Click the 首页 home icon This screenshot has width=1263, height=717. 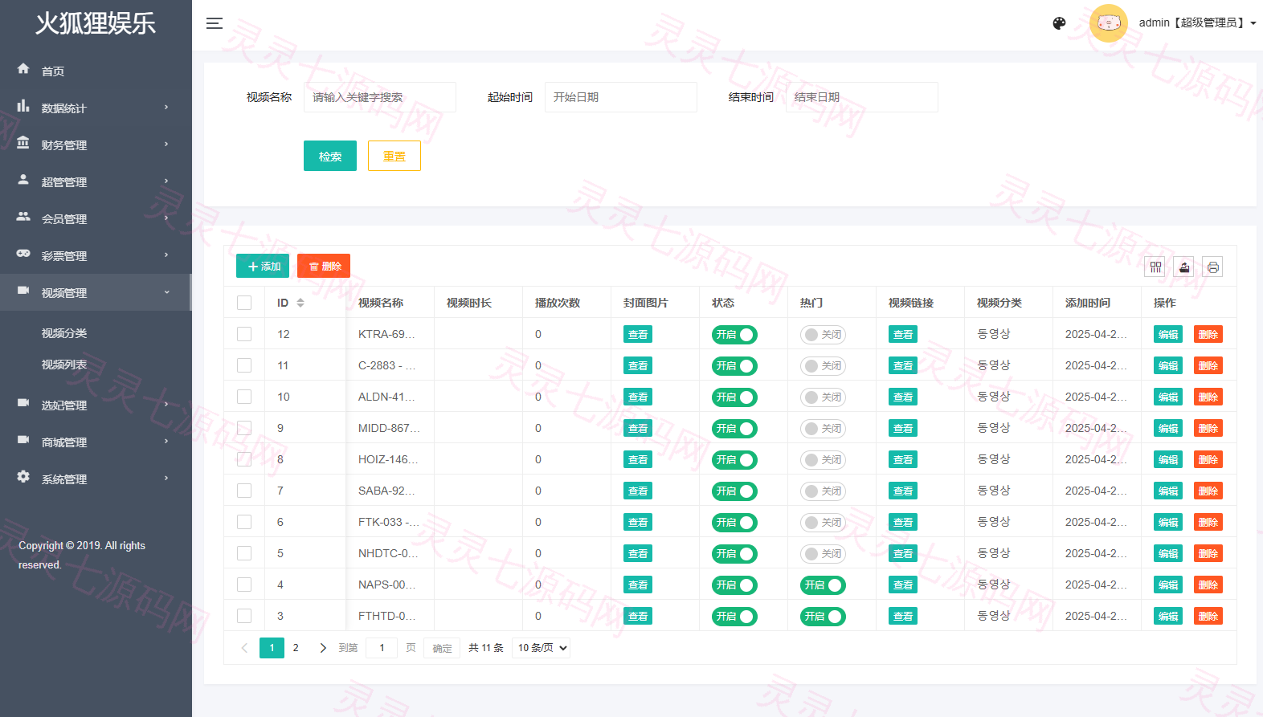[x=23, y=69]
